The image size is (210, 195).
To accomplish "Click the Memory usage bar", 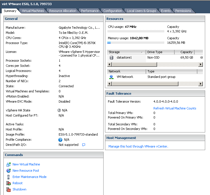I will (136, 43).
